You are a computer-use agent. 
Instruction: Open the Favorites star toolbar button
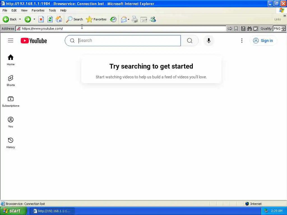pos(96,19)
